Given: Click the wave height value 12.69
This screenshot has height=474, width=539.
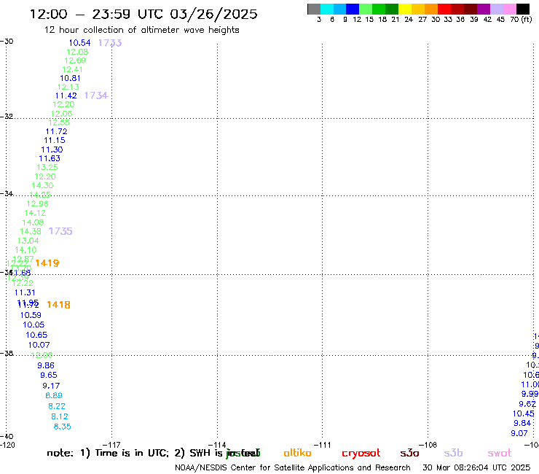Looking at the screenshot, I should pyautogui.click(x=74, y=61).
